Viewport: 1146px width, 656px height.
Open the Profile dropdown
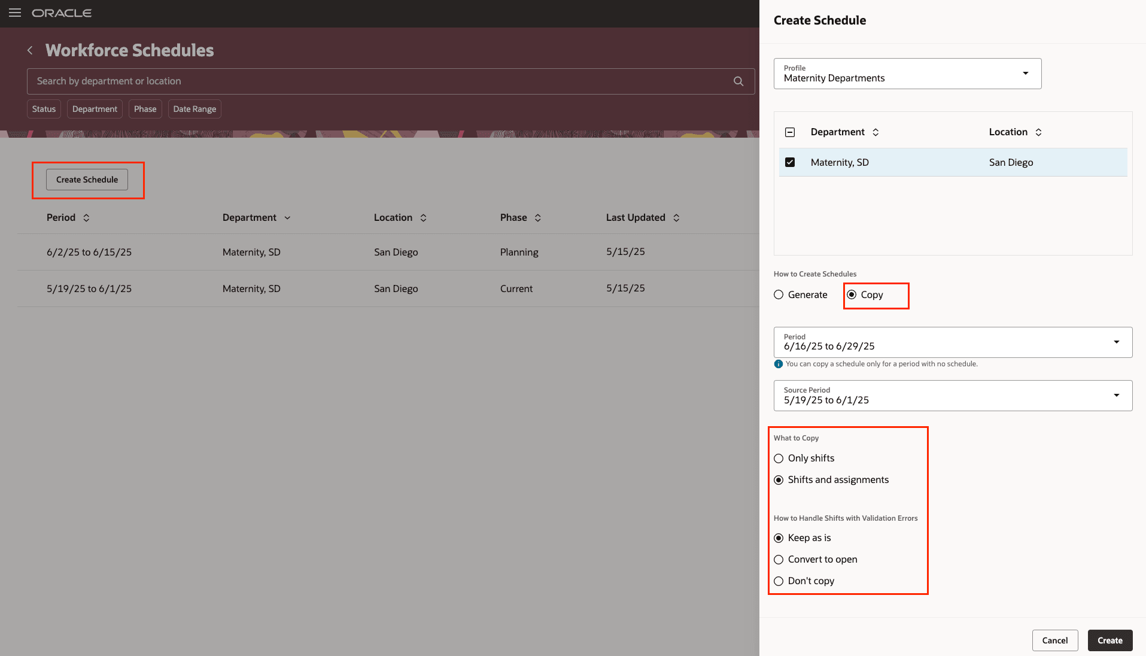pos(907,74)
